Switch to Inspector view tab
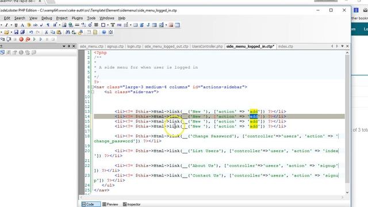Viewport: 368px width, 207px height. pyautogui.click(x=132, y=205)
